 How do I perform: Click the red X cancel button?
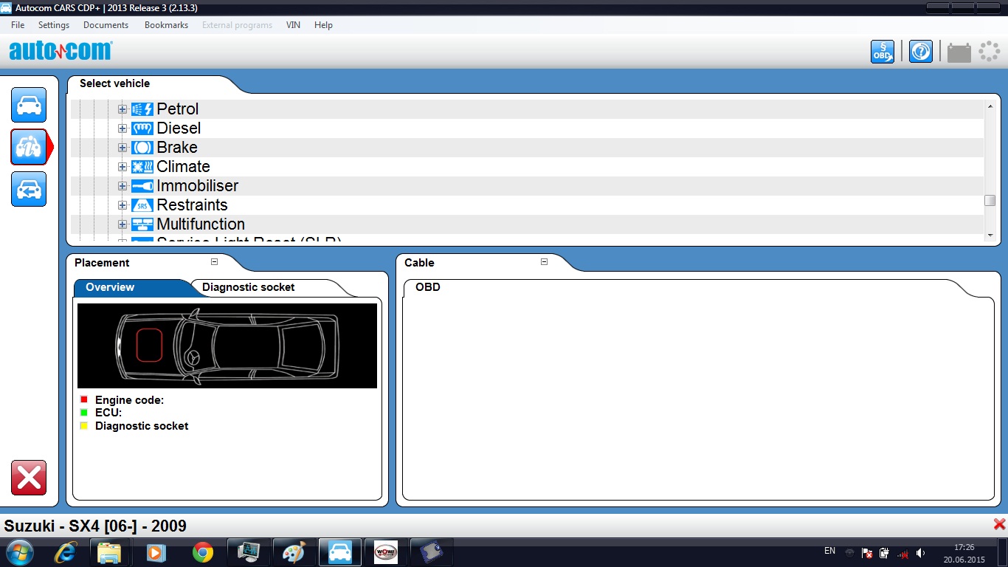(29, 478)
